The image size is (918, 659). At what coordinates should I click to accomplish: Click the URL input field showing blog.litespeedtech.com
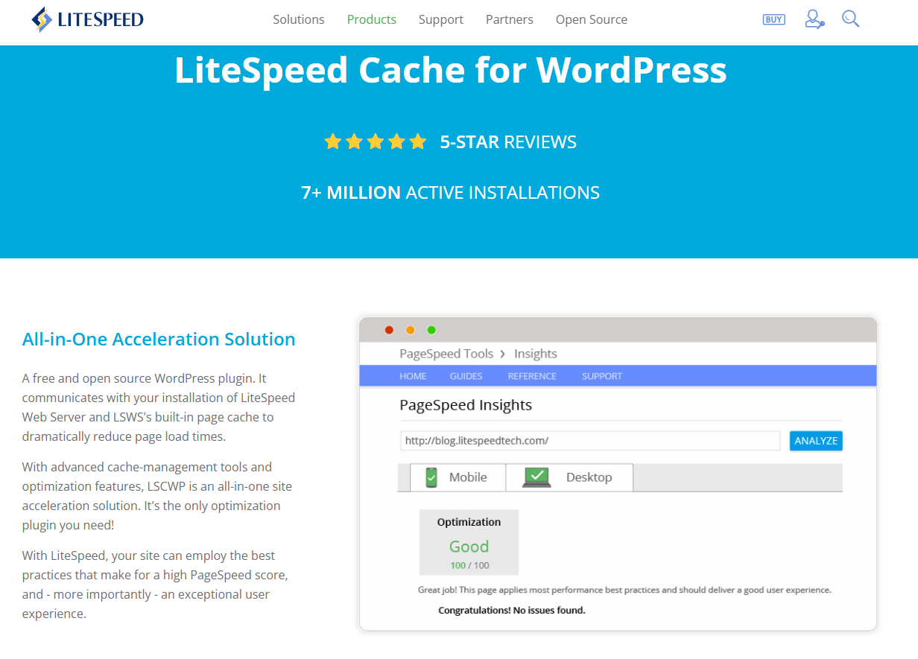point(589,440)
